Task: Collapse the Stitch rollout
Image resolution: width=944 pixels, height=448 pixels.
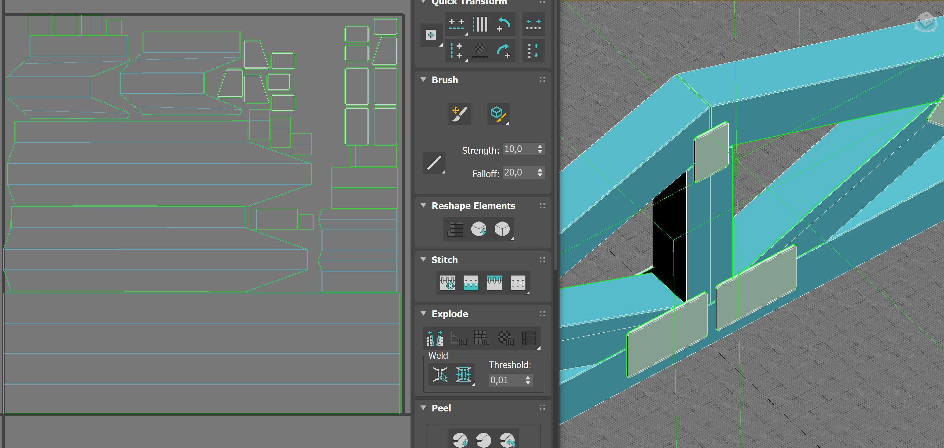Action: click(423, 259)
